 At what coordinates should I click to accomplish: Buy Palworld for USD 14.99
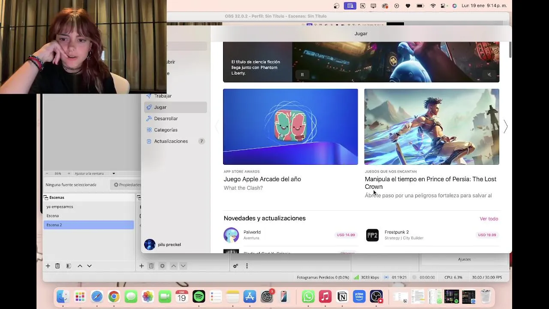[x=346, y=235]
